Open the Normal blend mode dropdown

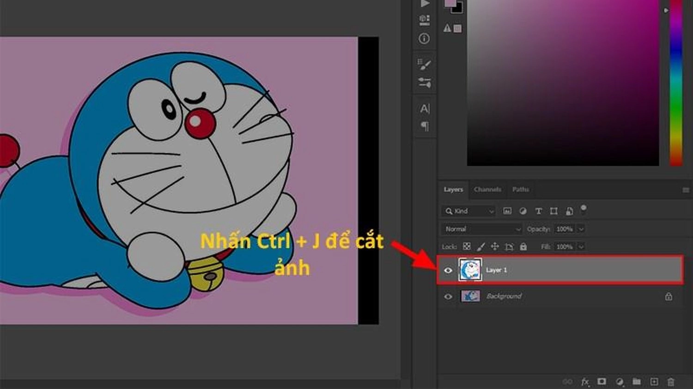click(481, 229)
